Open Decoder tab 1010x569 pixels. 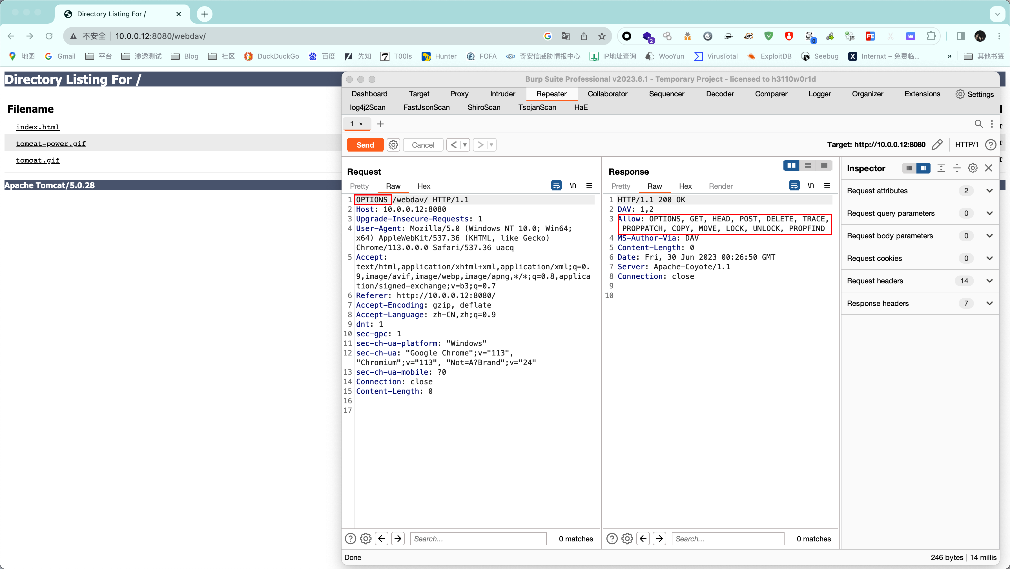click(719, 94)
